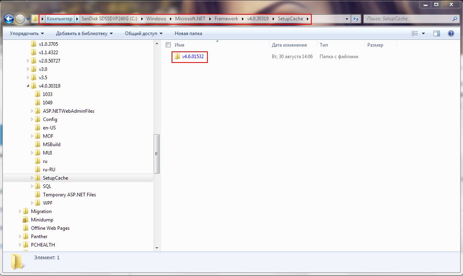Sort by the Тип column header
Viewport: 463px width, 276px height.
click(x=324, y=45)
